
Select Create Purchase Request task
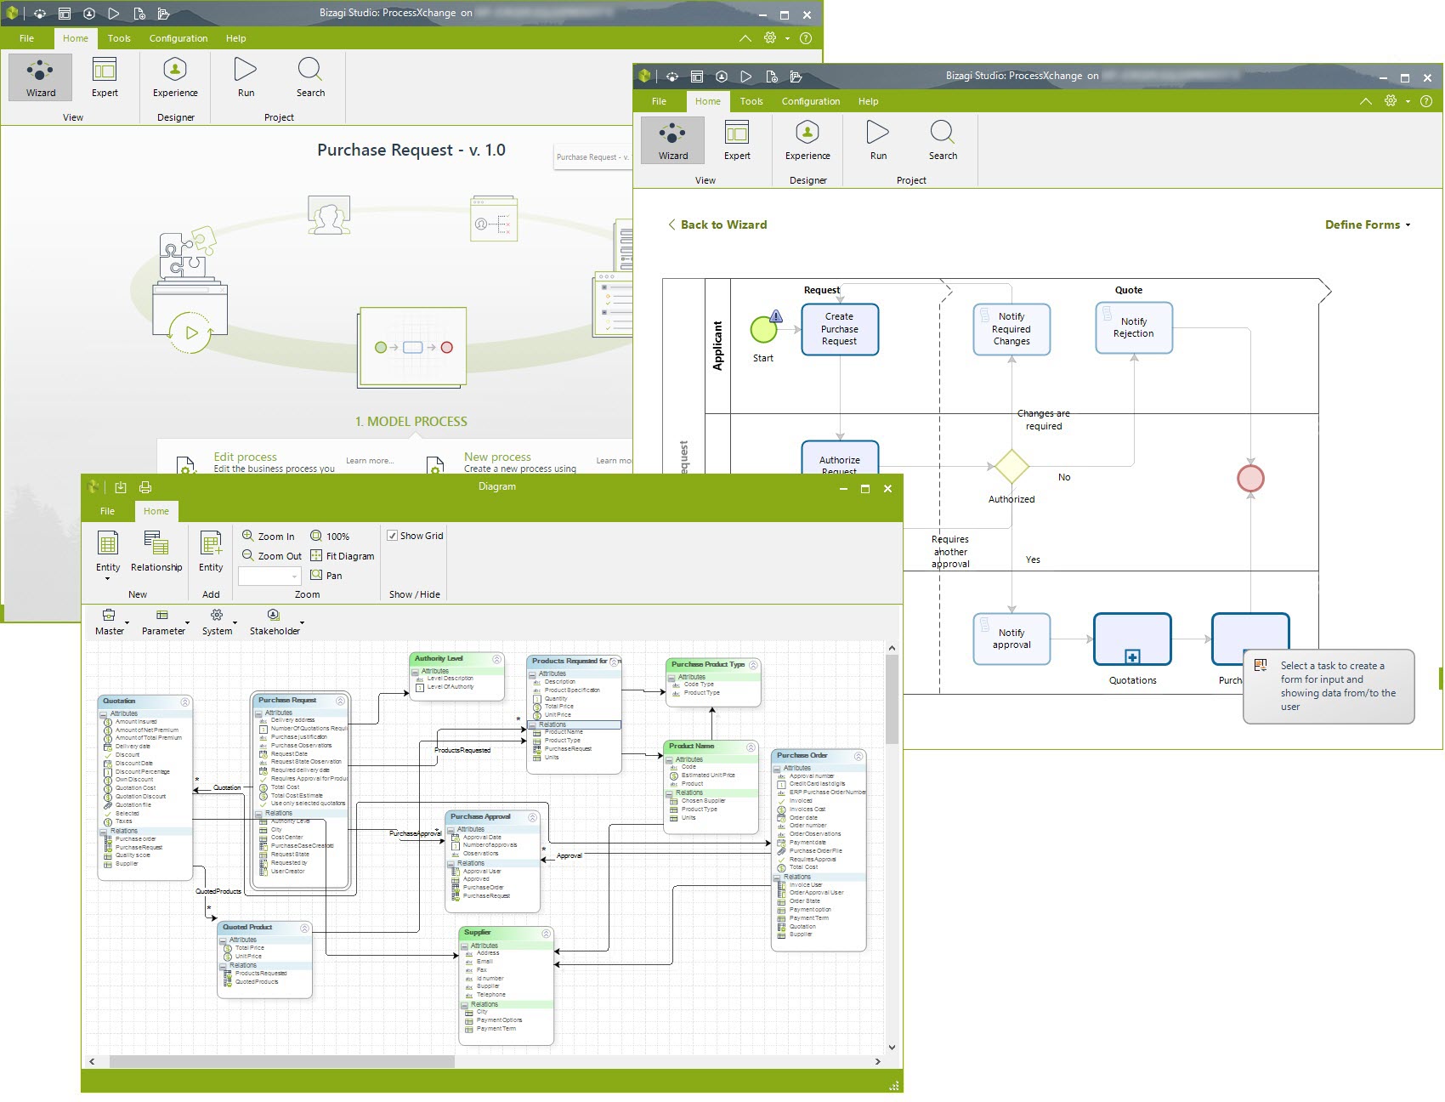[x=840, y=329]
